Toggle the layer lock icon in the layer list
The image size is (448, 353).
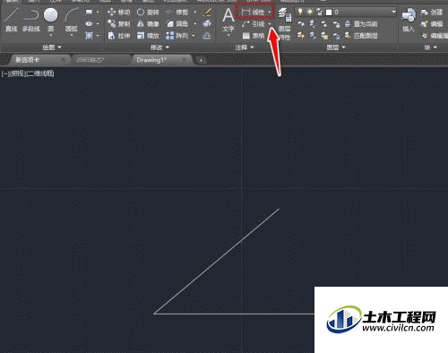coord(319,12)
